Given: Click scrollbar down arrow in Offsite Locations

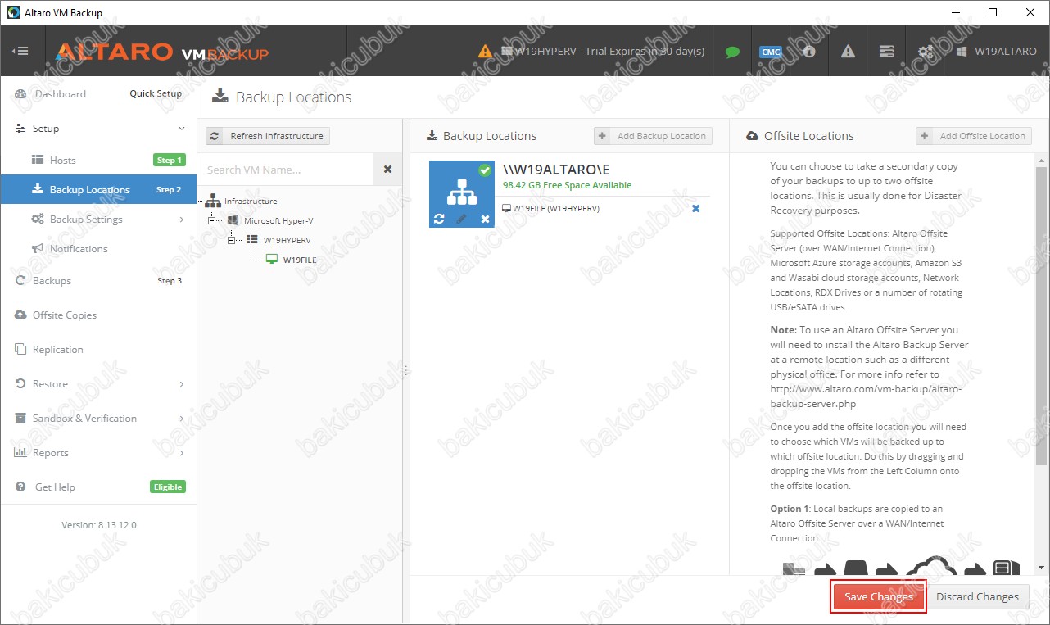Looking at the screenshot, I should pos(1041,568).
